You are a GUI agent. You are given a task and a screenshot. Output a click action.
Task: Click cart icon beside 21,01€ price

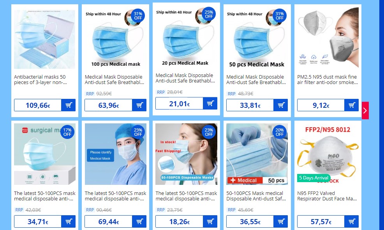[210, 104]
